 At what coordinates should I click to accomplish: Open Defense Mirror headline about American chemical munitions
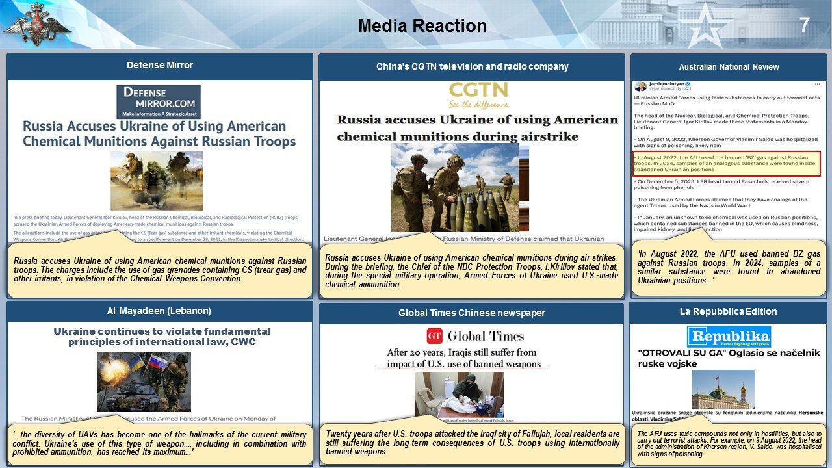point(159,133)
